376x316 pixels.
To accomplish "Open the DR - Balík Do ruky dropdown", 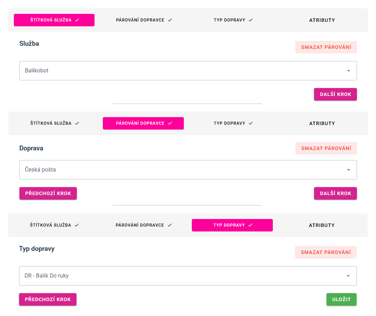I will (x=188, y=276).
